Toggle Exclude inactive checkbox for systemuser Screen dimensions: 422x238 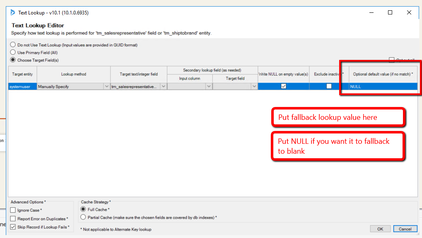point(329,86)
